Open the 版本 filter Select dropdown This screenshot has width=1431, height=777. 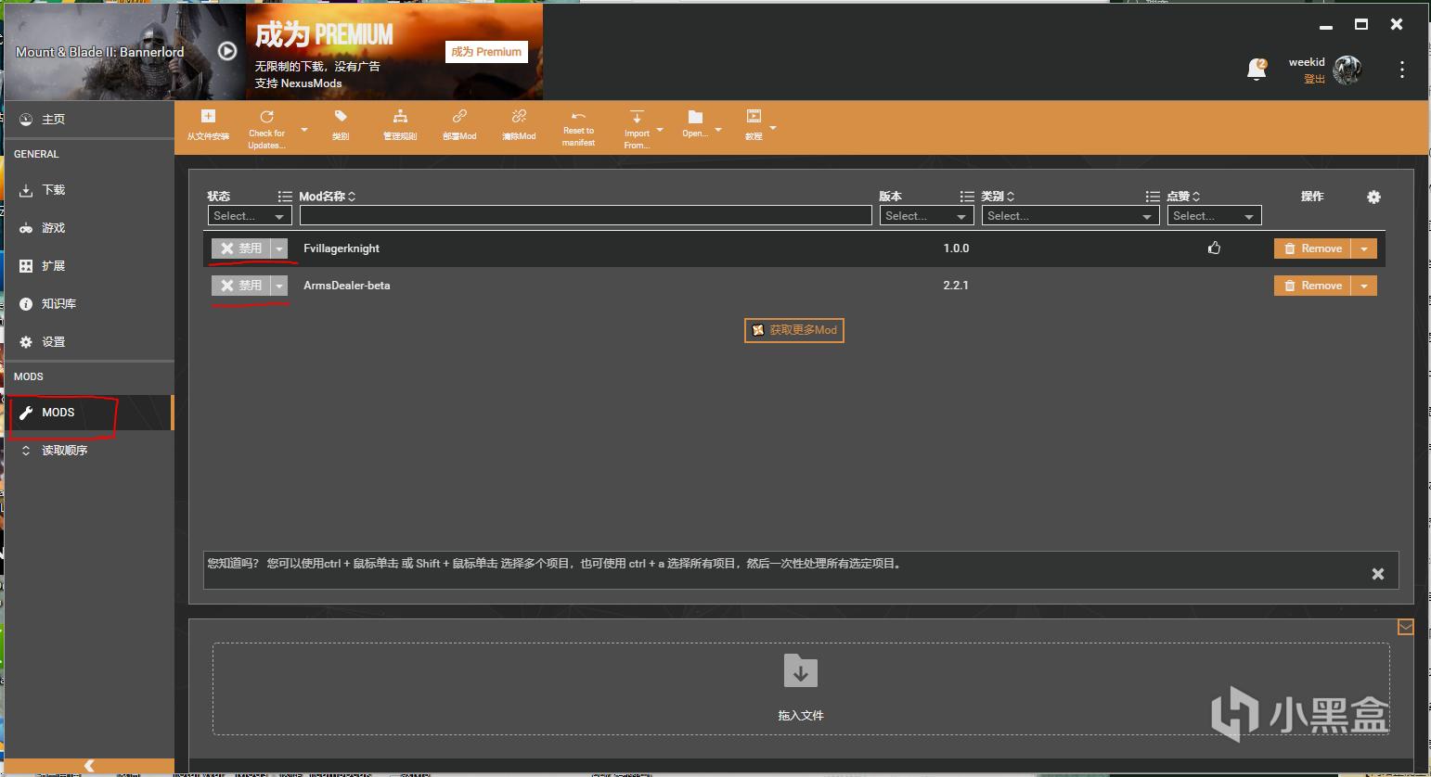coord(926,216)
